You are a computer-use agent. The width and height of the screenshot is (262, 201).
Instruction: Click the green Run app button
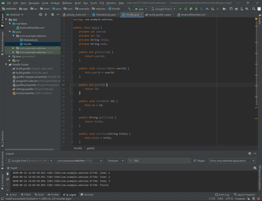pos(180,9)
